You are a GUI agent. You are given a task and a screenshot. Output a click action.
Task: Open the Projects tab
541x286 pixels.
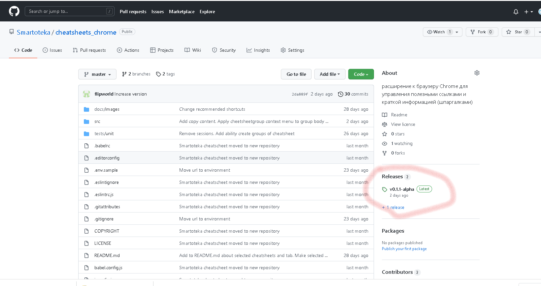pos(162,50)
